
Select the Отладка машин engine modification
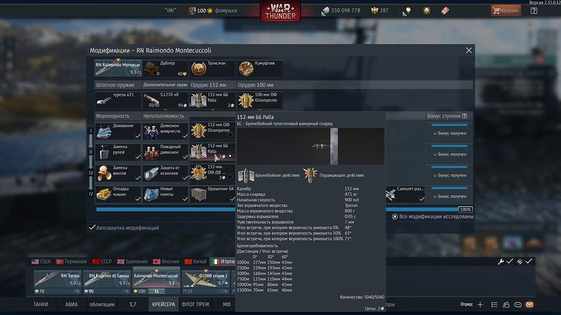click(x=118, y=194)
